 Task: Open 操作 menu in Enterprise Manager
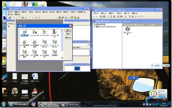tap(104, 13)
